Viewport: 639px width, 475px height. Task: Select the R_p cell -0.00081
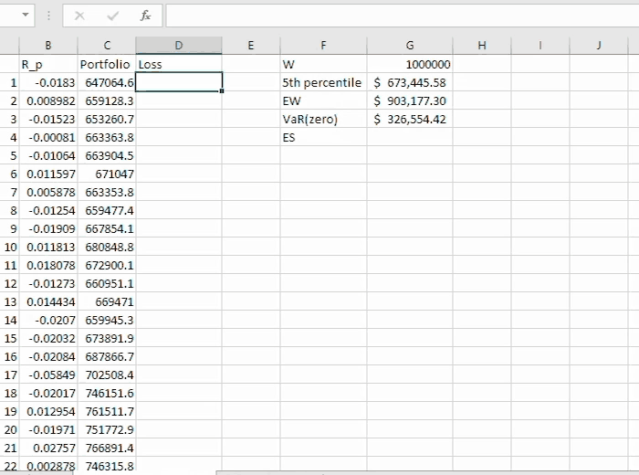[48, 137]
